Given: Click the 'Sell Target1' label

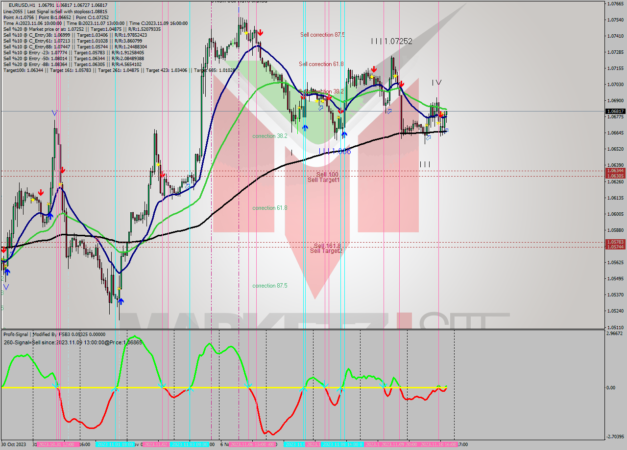Looking at the screenshot, I should coord(324,180).
